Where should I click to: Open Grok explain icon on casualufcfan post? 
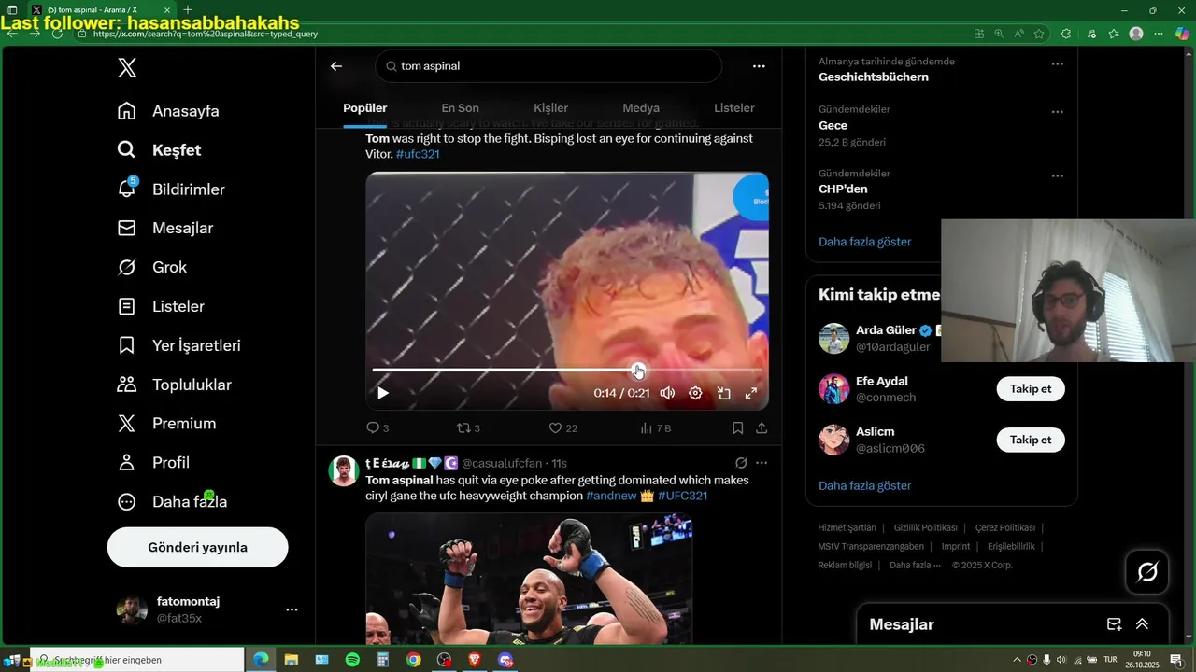[741, 463]
